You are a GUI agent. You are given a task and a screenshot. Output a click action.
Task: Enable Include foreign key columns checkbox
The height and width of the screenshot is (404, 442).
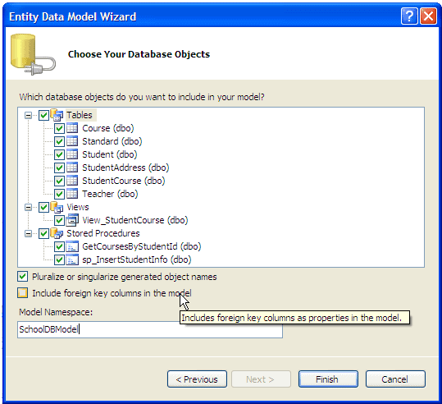point(23,293)
